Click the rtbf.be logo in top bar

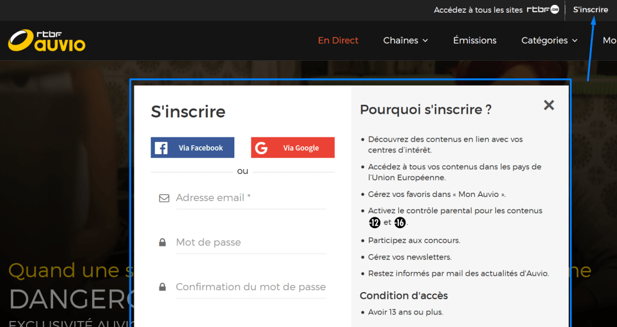point(543,10)
